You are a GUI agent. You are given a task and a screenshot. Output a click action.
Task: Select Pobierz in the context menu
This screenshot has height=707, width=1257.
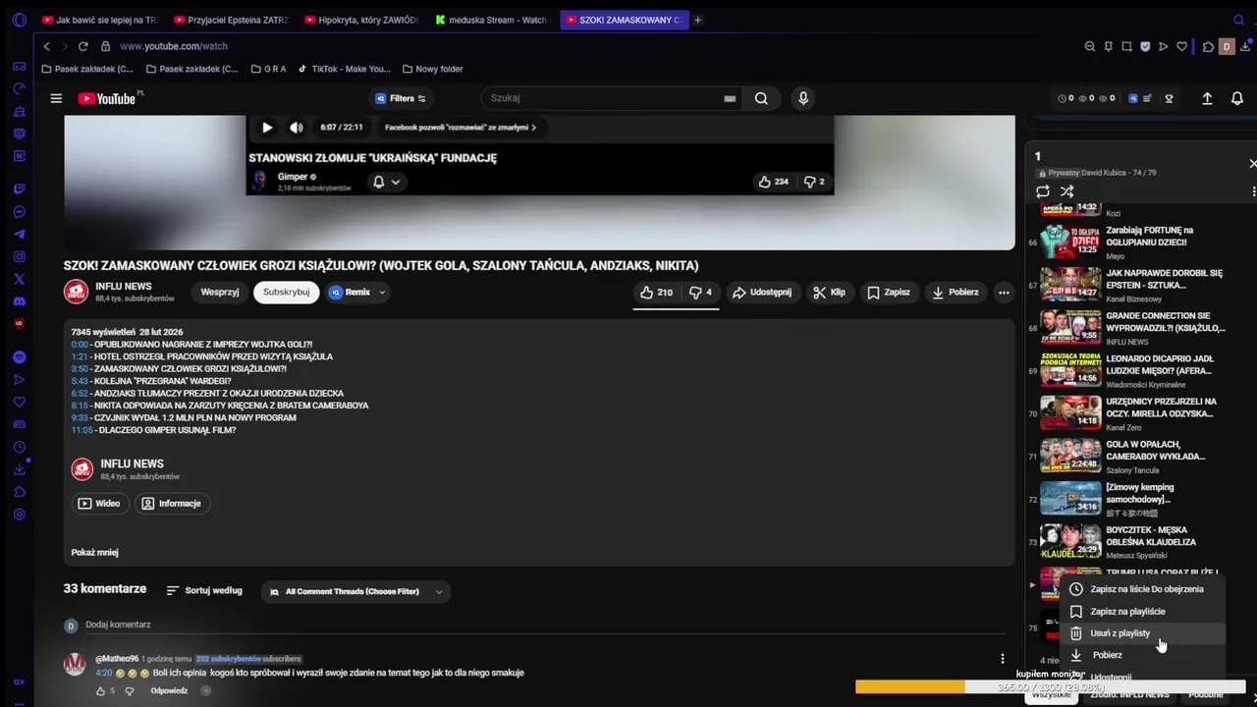1142,655
